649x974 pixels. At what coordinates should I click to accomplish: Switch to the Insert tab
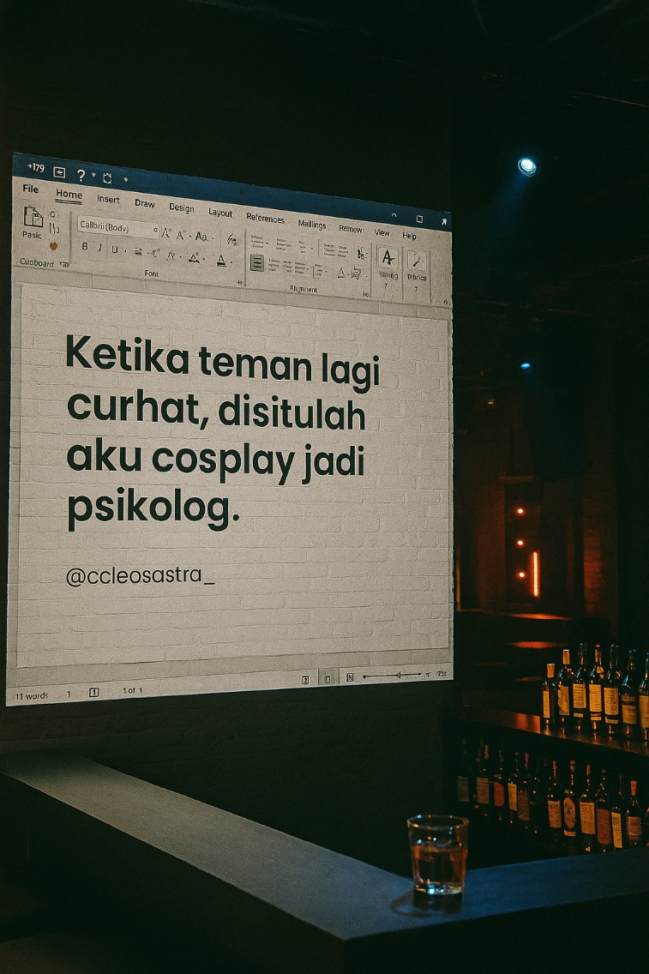[108, 199]
